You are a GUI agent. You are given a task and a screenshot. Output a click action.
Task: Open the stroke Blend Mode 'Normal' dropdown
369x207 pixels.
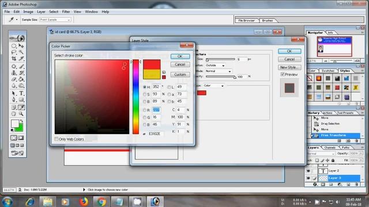(219, 71)
